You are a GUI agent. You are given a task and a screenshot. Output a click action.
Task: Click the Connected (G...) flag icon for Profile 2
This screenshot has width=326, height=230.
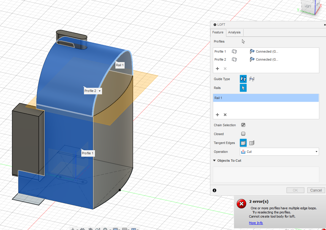coord(252,59)
